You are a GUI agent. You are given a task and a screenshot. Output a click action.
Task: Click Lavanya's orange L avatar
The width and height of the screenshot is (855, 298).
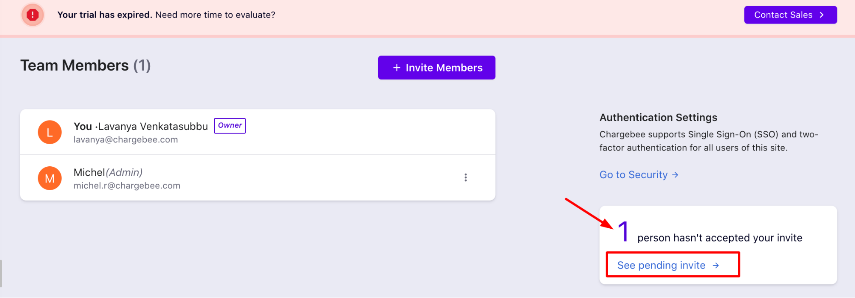50,132
